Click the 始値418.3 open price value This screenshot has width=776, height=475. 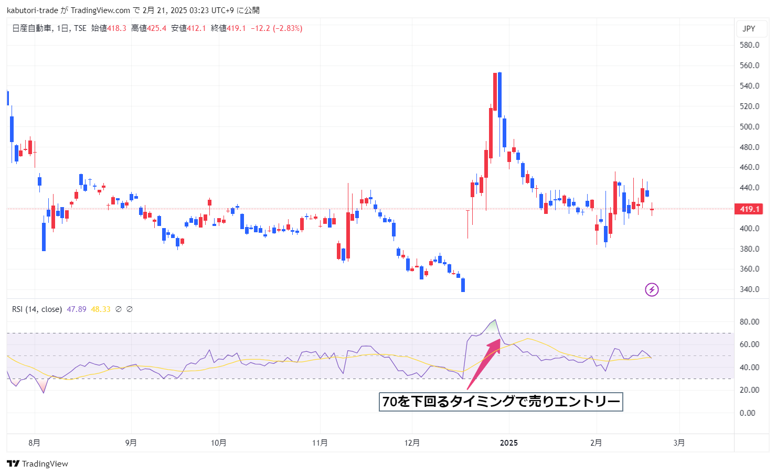click(x=109, y=28)
